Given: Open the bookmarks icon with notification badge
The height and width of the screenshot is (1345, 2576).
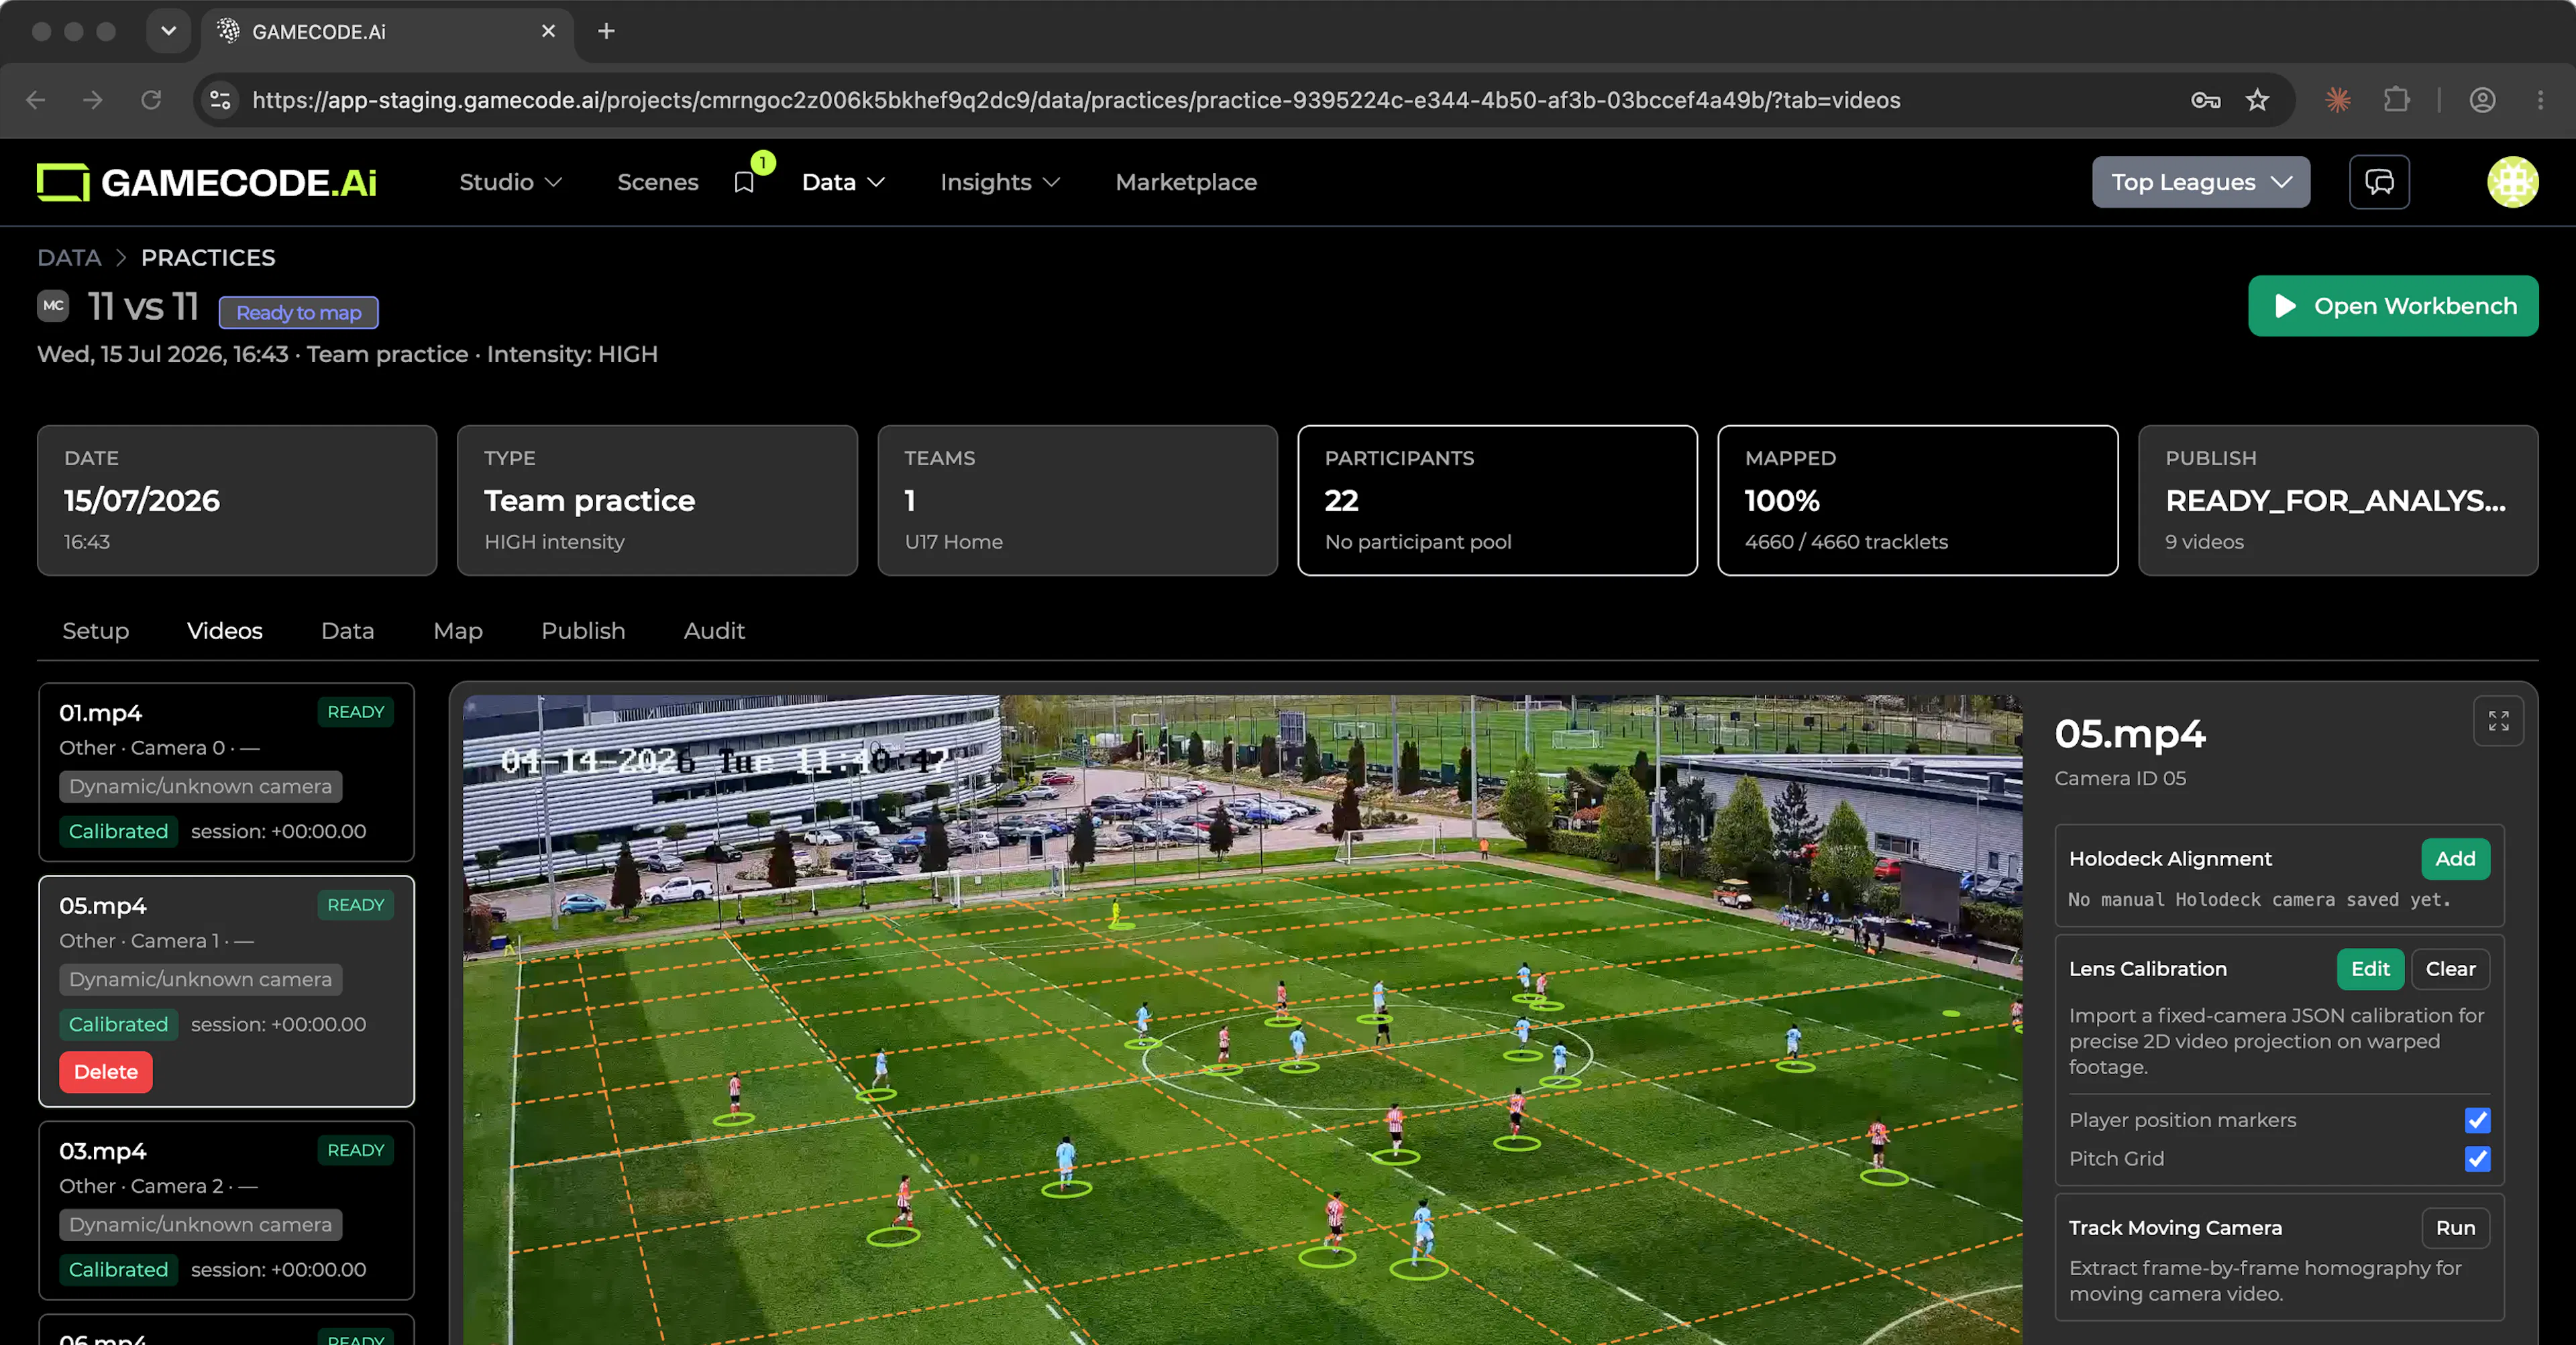Looking at the screenshot, I should tap(744, 182).
